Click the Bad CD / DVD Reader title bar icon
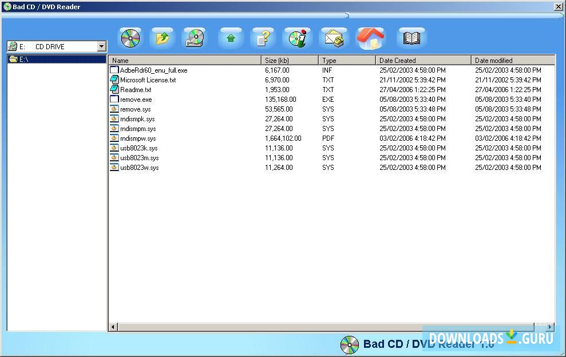This screenshot has width=566, height=357. (7, 6)
